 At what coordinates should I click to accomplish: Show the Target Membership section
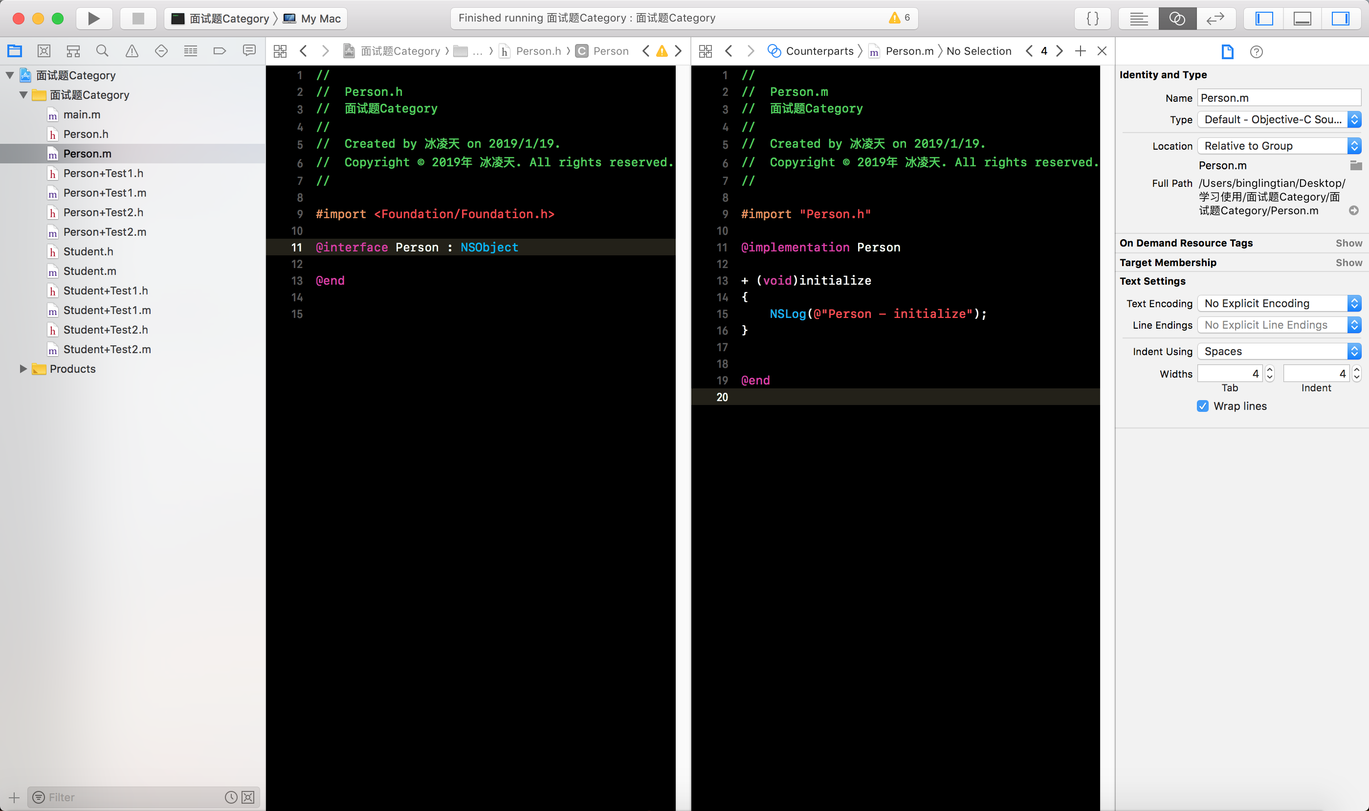point(1348,263)
